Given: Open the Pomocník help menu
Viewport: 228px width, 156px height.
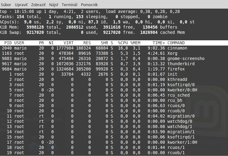Looking at the screenshot, I should coord(89,5).
